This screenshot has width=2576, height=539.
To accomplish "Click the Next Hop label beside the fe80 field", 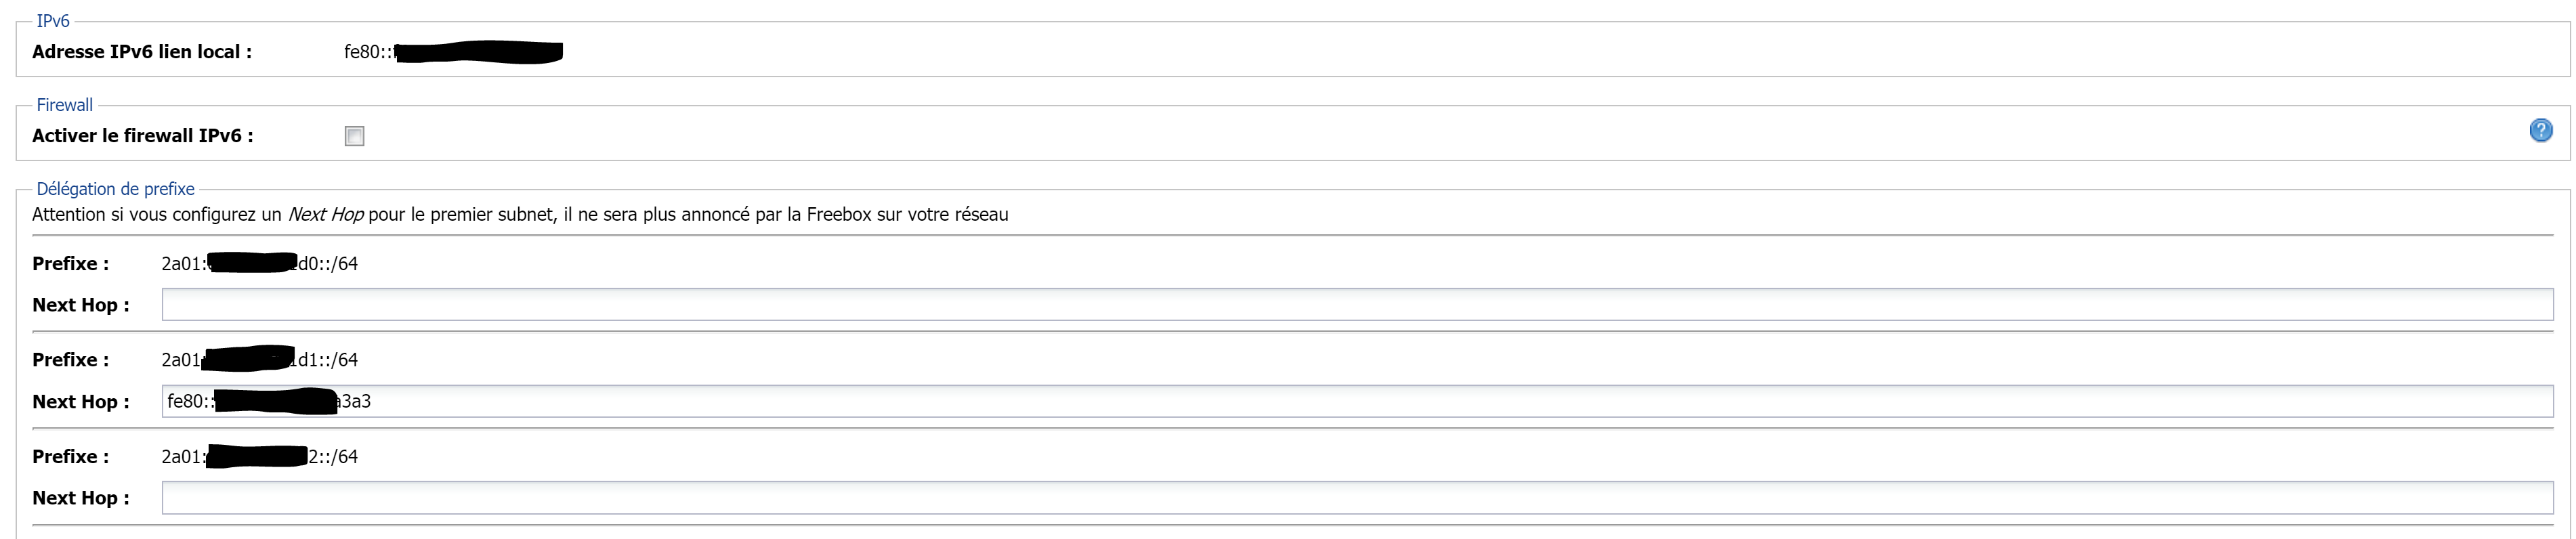I will coord(80,402).
